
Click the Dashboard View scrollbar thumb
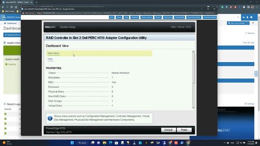193,68
